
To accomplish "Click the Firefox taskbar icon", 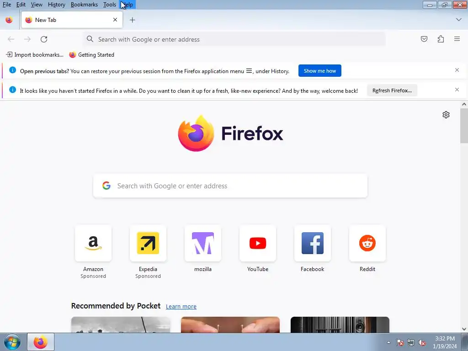I will [x=41, y=342].
